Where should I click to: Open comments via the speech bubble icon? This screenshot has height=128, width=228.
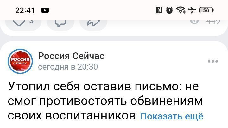point(60,23)
